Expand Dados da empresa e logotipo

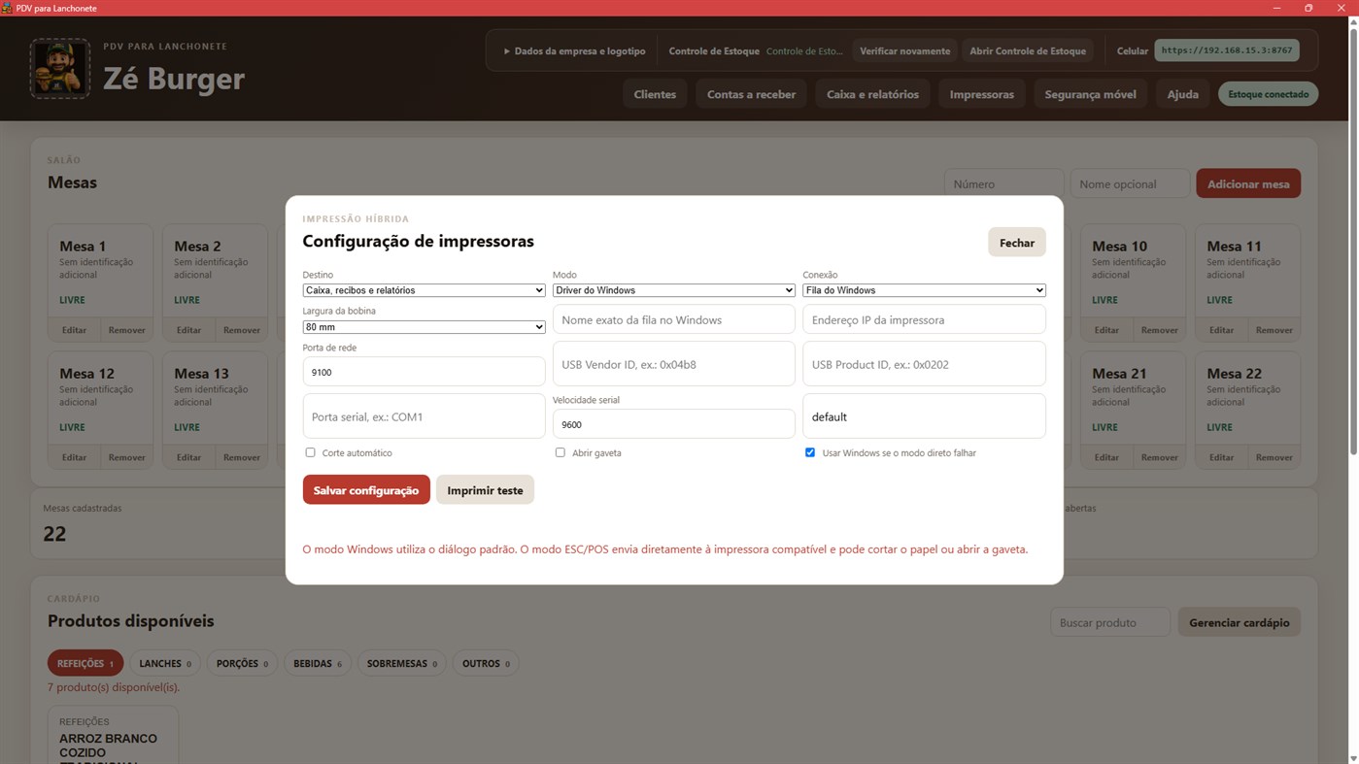574,50
